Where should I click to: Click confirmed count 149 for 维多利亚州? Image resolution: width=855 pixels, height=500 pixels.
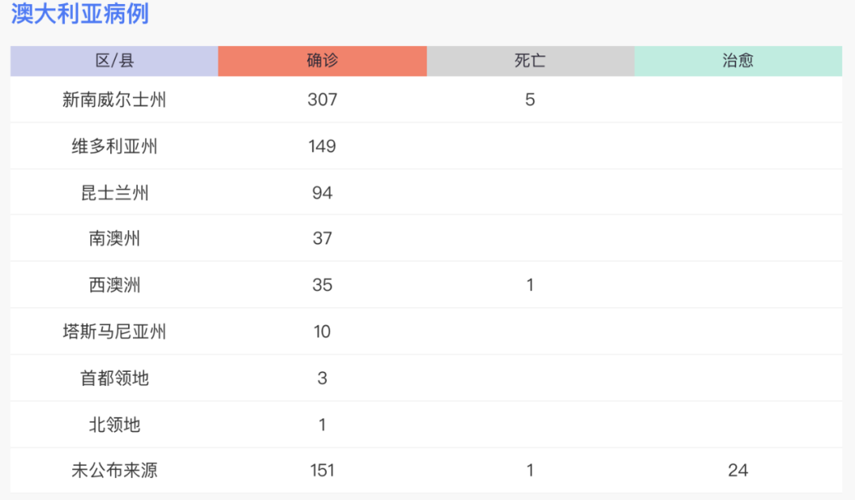click(x=322, y=146)
